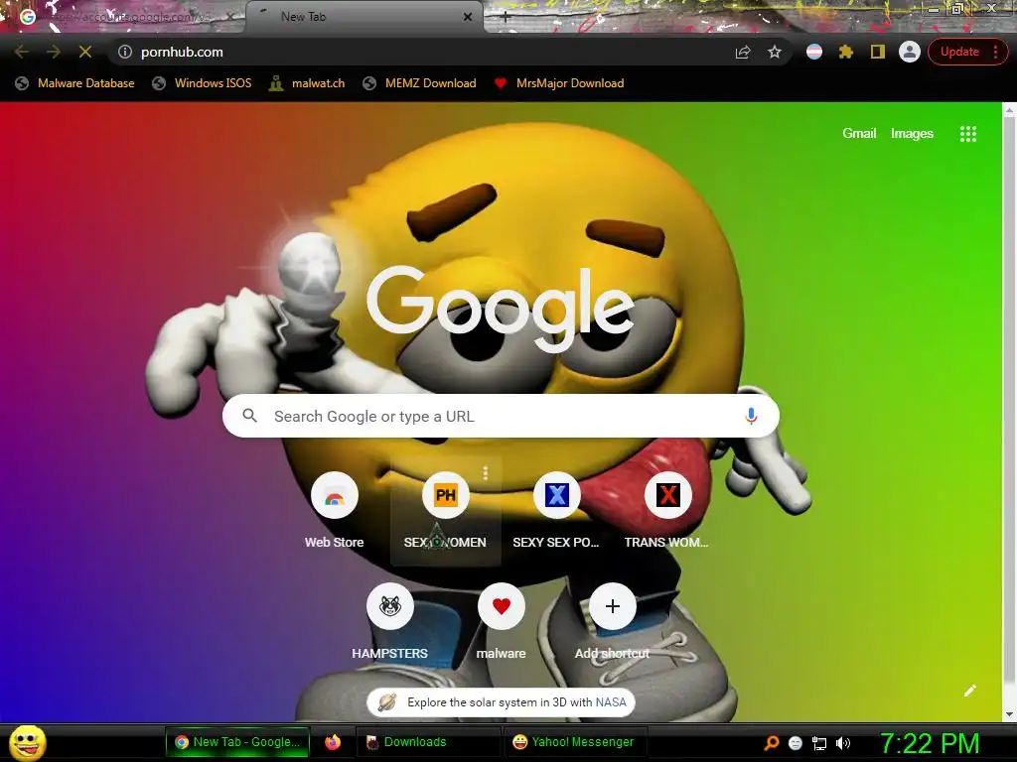Screen dimensions: 1017x762
Task: Open Explore the solar system NASA promo
Action: (501, 702)
